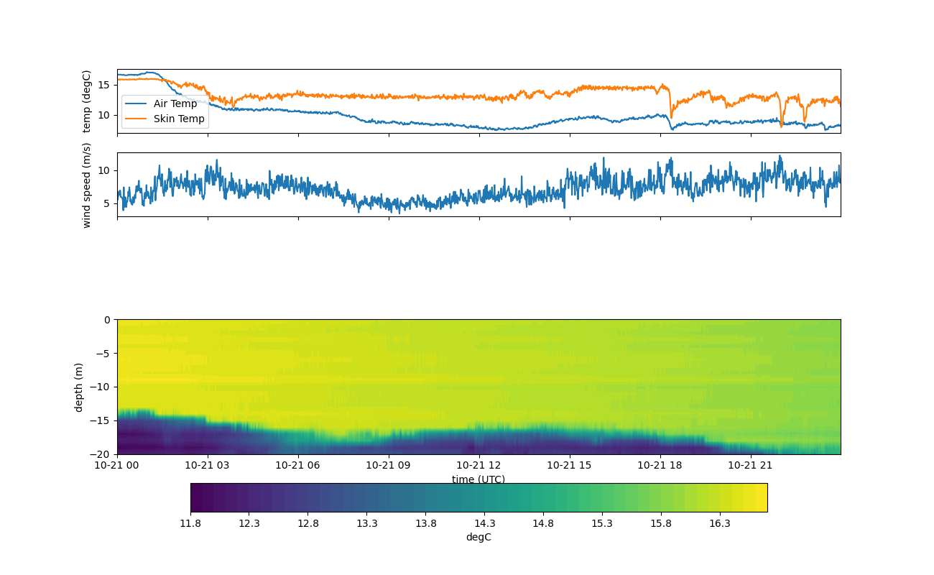Click the degC colorbar label
The width and height of the screenshot is (934, 575).
(x=478, y=537)
